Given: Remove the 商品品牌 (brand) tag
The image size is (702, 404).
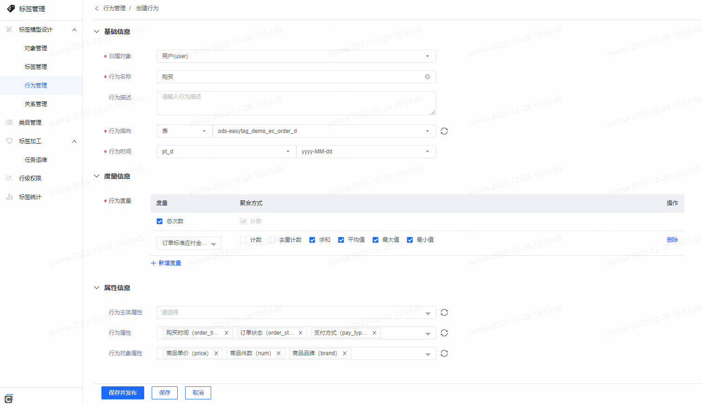Looking at the screenshot, I should [x=345, y=353].
